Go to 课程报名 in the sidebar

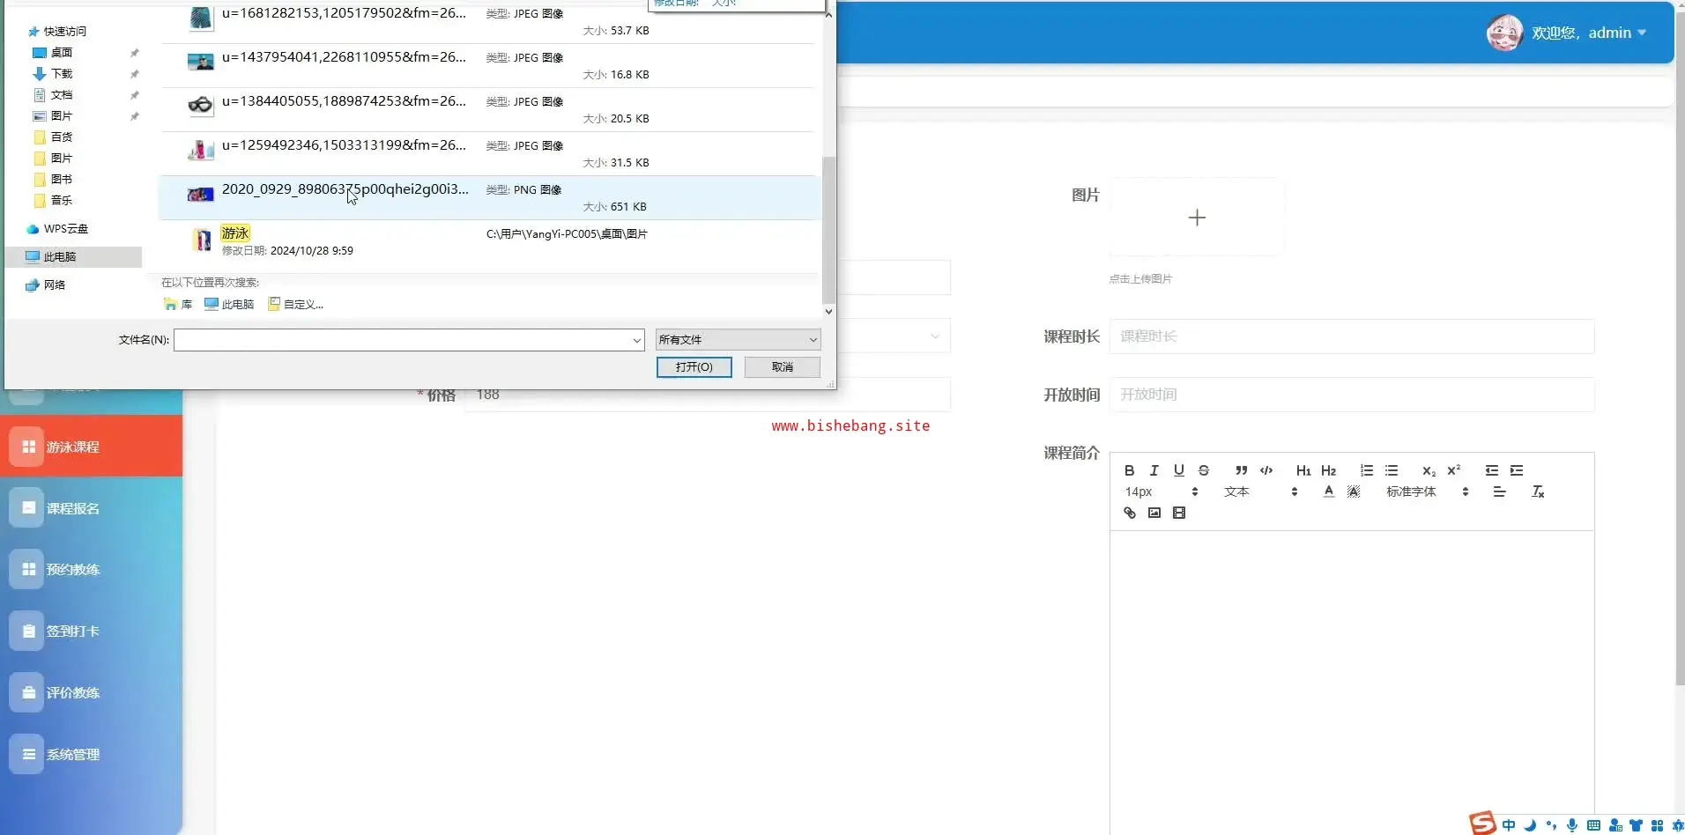[92, 508]
